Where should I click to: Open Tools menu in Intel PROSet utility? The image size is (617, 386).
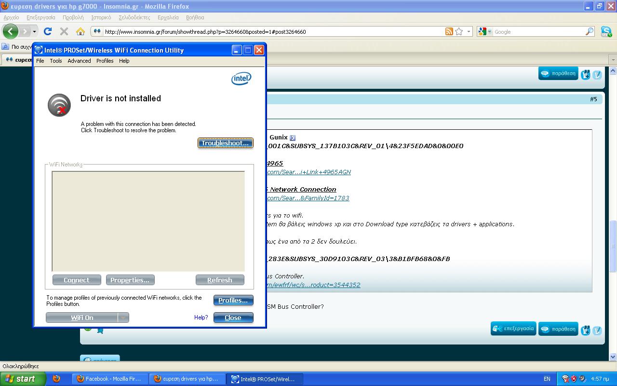[x=56, y=61]
